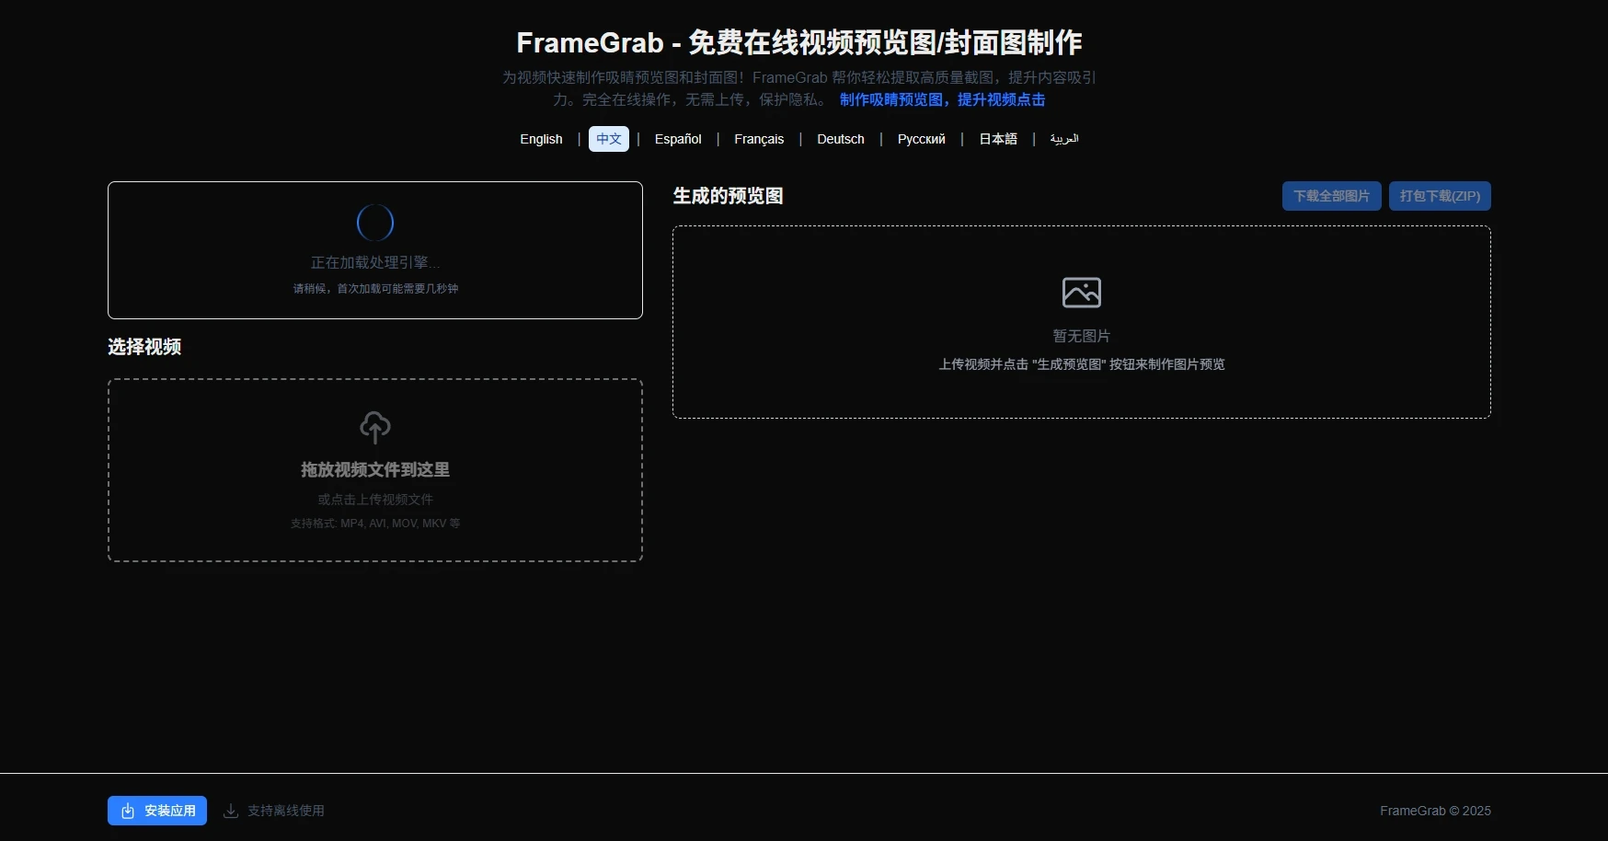Click the 拖放视频文件到这里 upload area
The height and width of the screenshot is (841, 1608).
click(375, 470)
